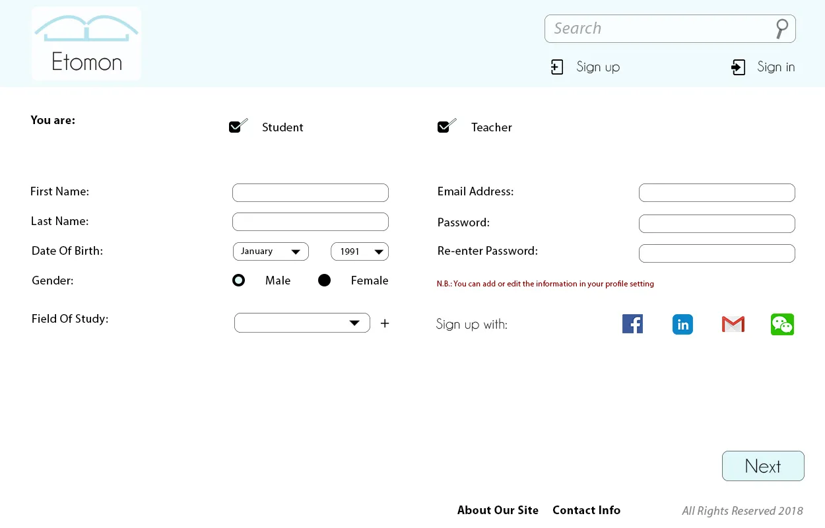Expand the Field Of Study dropdown
The height and width of the screenshot is (528, 825).
[302, 323]
